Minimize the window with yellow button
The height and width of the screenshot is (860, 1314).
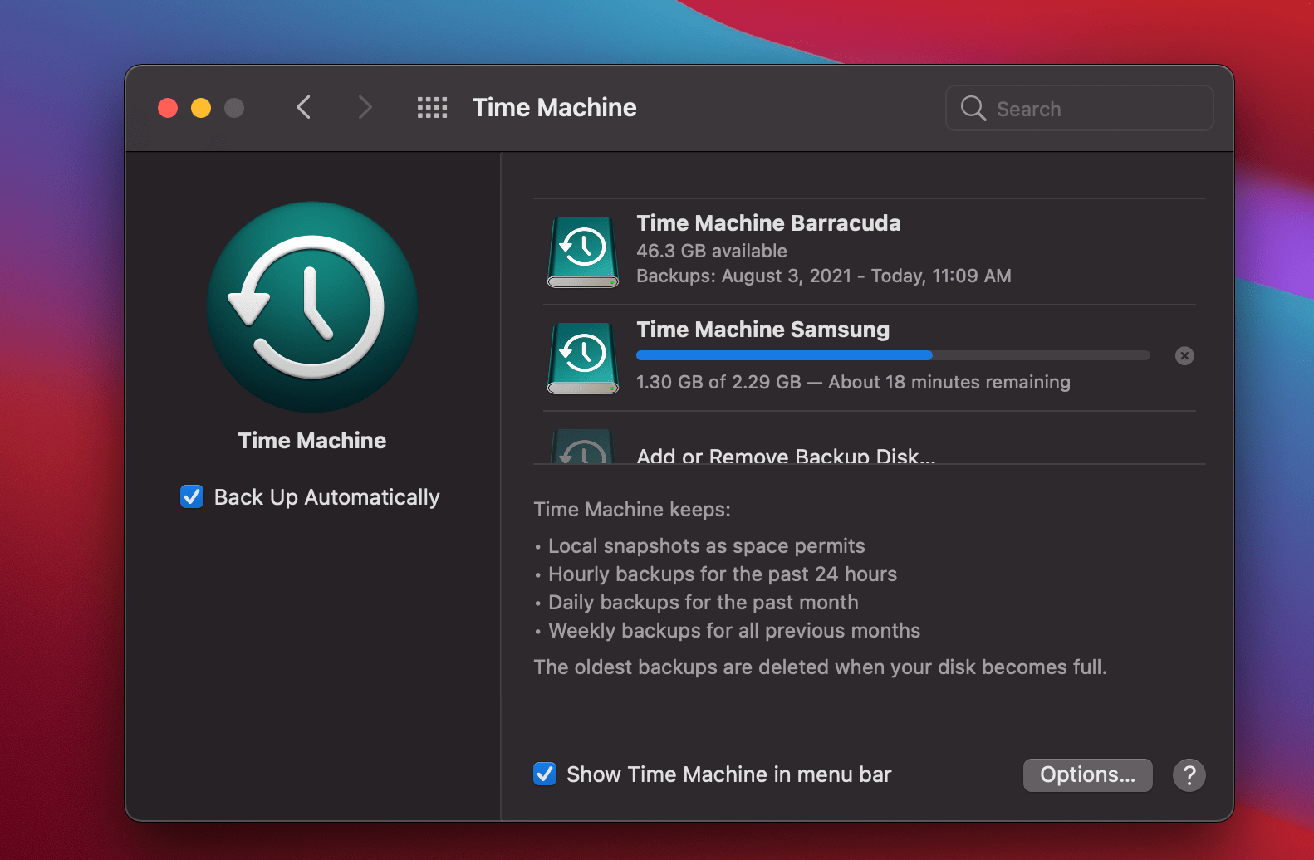pyautogui.click(x=201, y=108)
